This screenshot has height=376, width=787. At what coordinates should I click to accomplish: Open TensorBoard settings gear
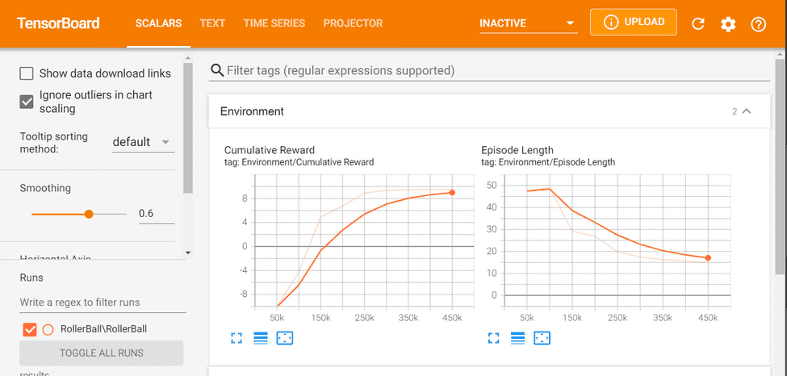728,24
